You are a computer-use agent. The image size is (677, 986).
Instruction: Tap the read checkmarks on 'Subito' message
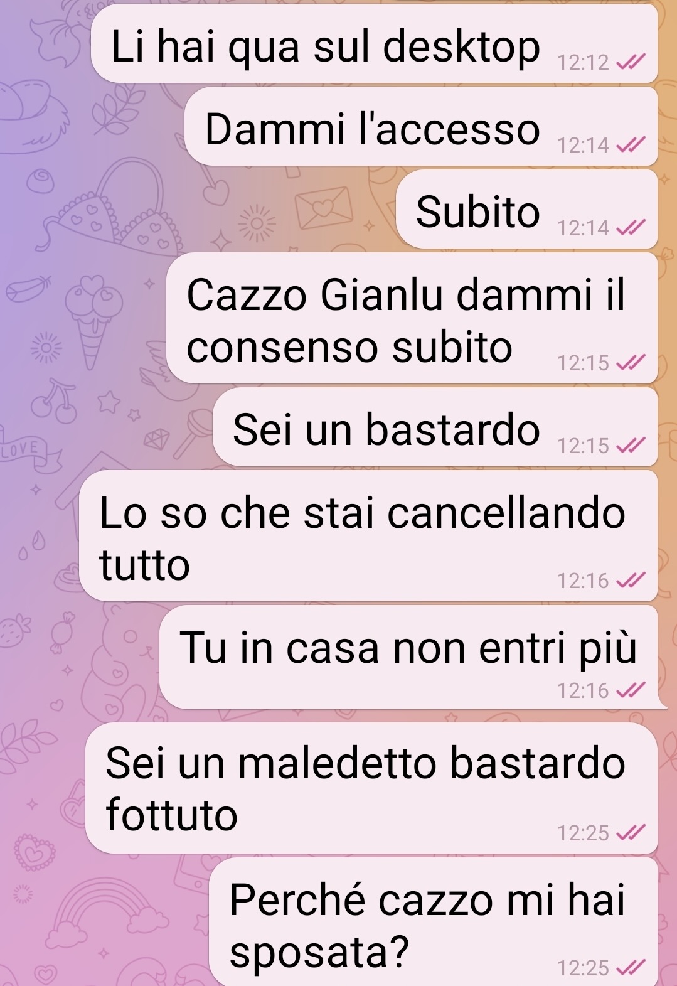pos(631,228)
